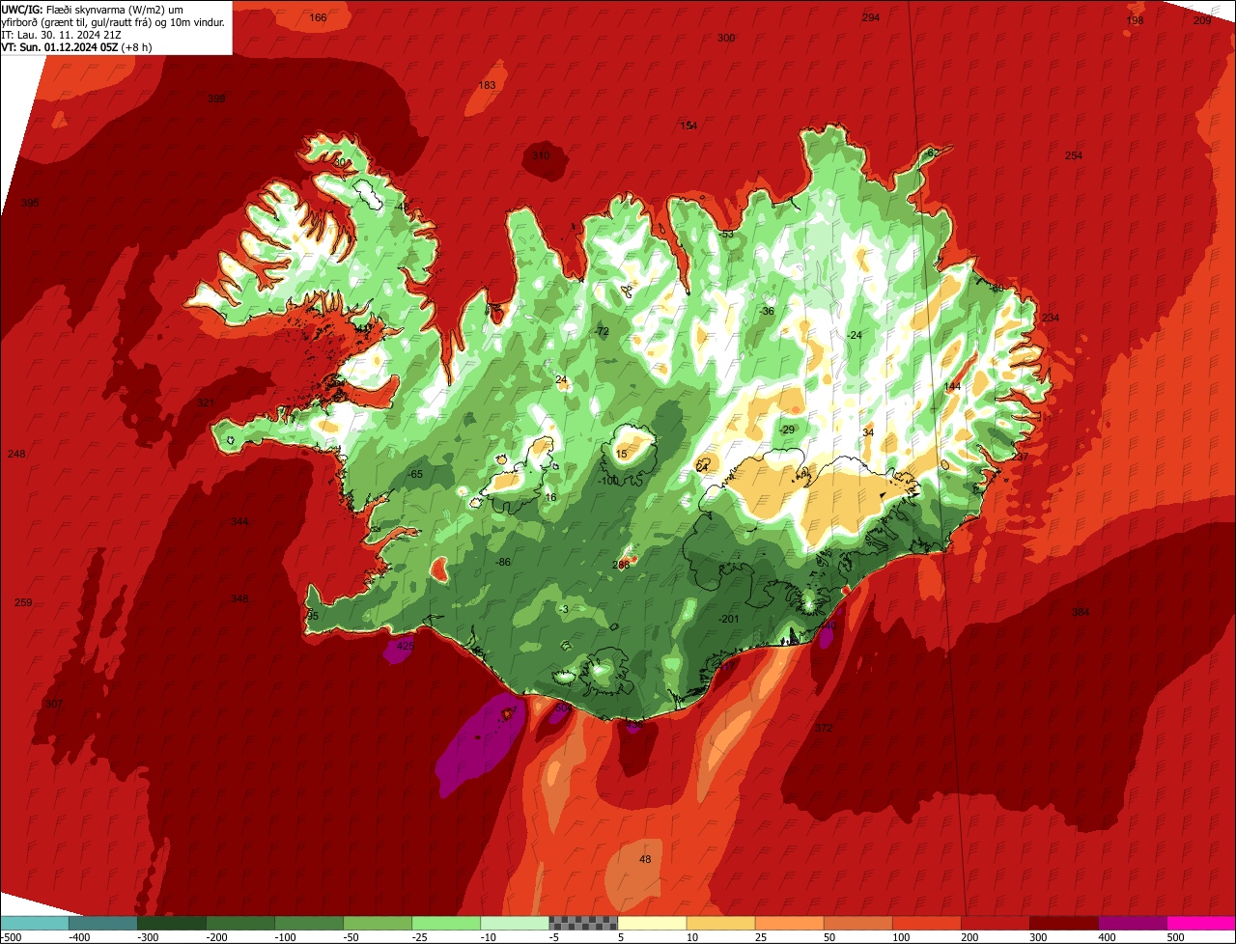Click the map value '286'

(621, 565)
